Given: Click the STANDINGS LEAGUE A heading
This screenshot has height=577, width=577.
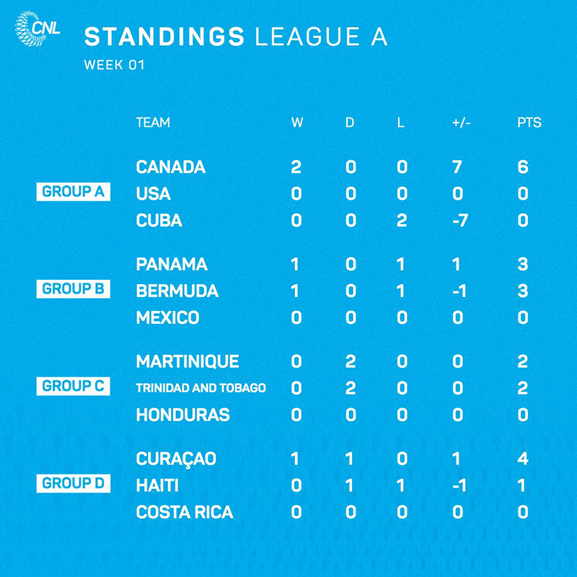Looking at the screenshot, I should 236,37.
